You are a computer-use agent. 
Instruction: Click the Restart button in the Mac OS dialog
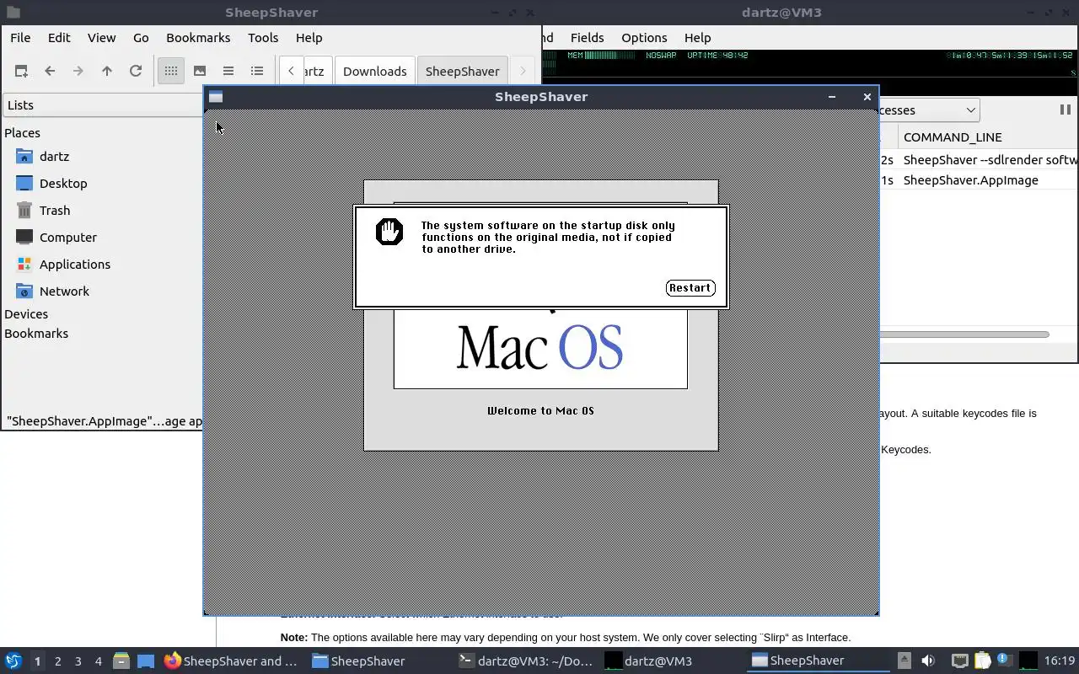pyautogui.click(x=690, y=288)
